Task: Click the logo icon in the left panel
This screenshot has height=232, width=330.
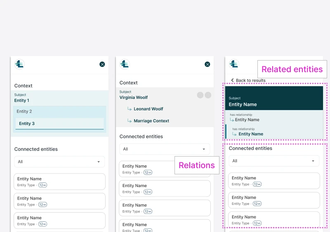Action: pyautogui.click(x=19, y=64)
